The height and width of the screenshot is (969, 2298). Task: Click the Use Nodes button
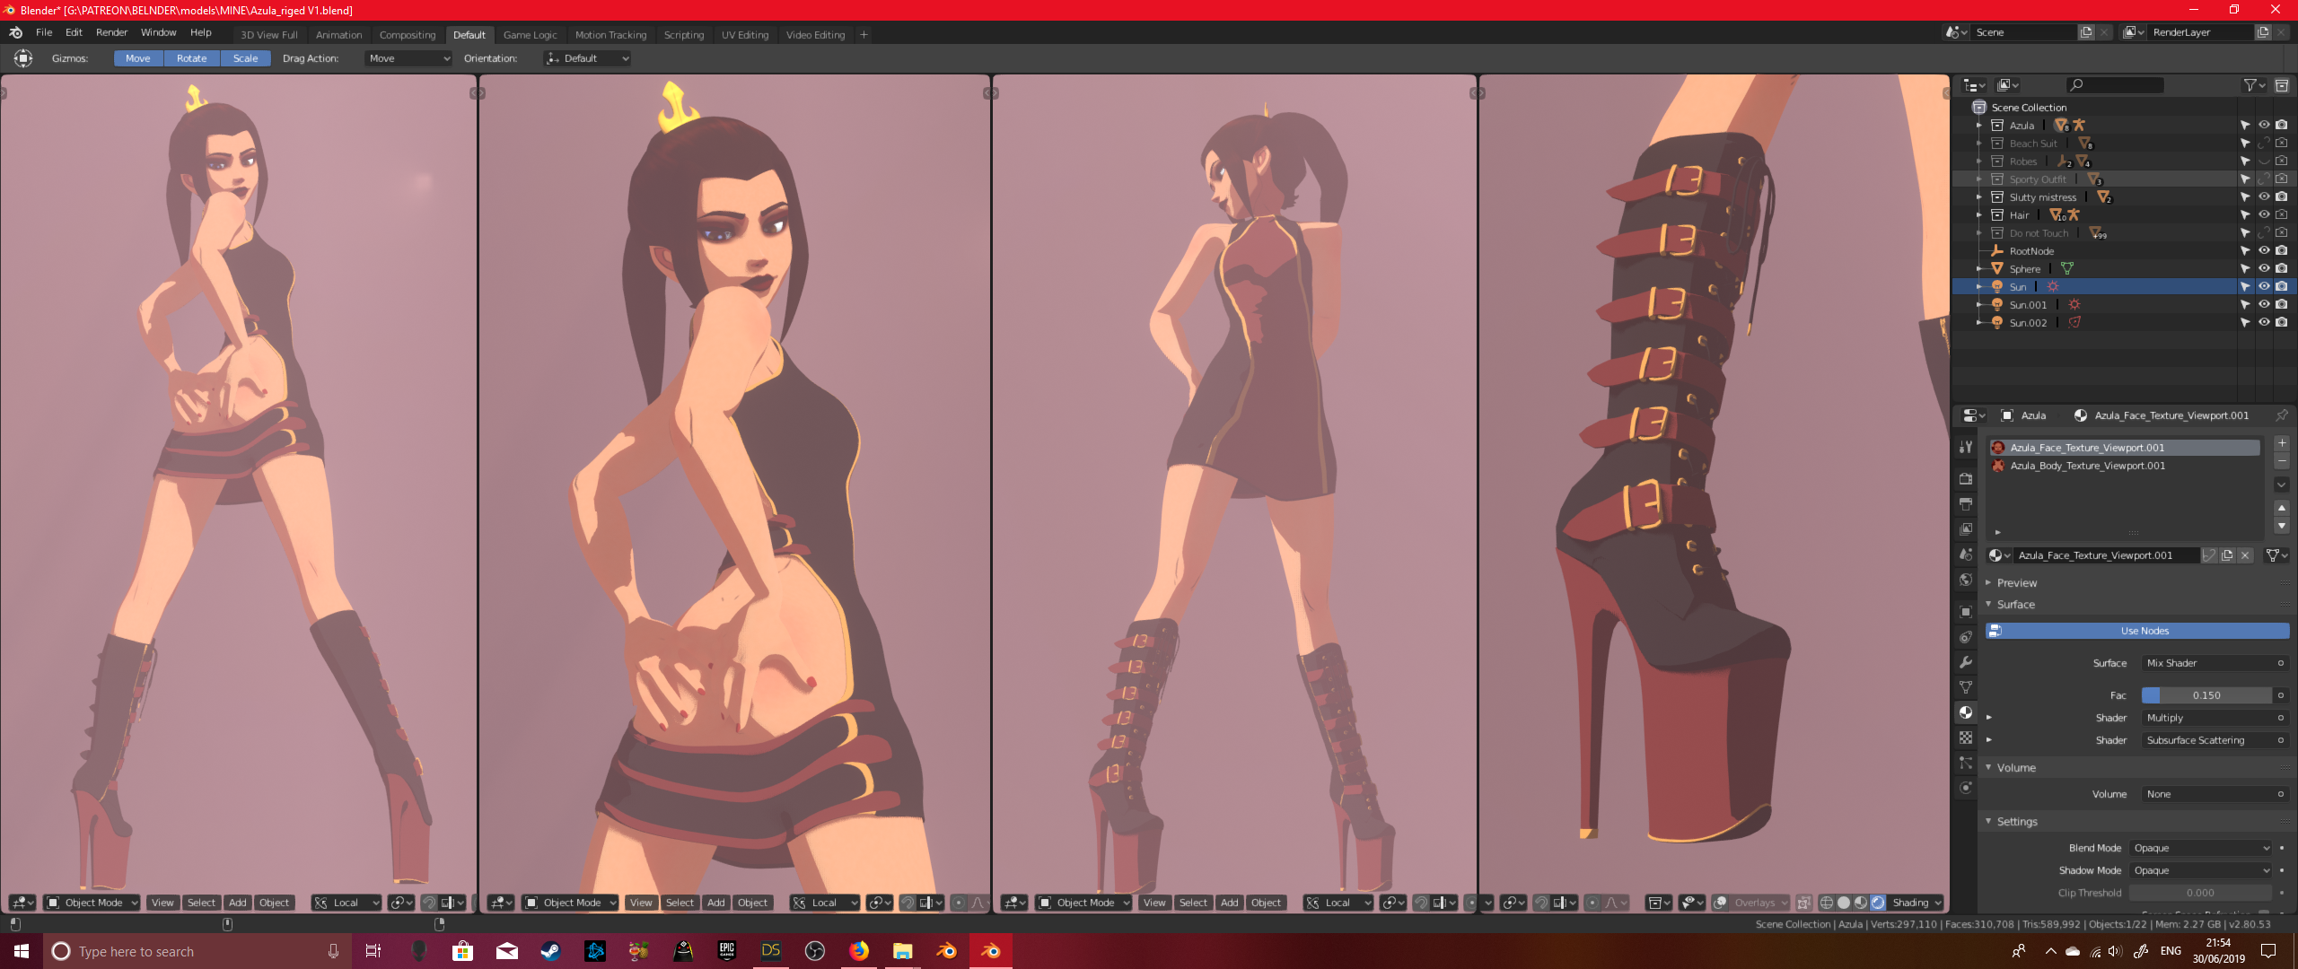pos(2137,631)
